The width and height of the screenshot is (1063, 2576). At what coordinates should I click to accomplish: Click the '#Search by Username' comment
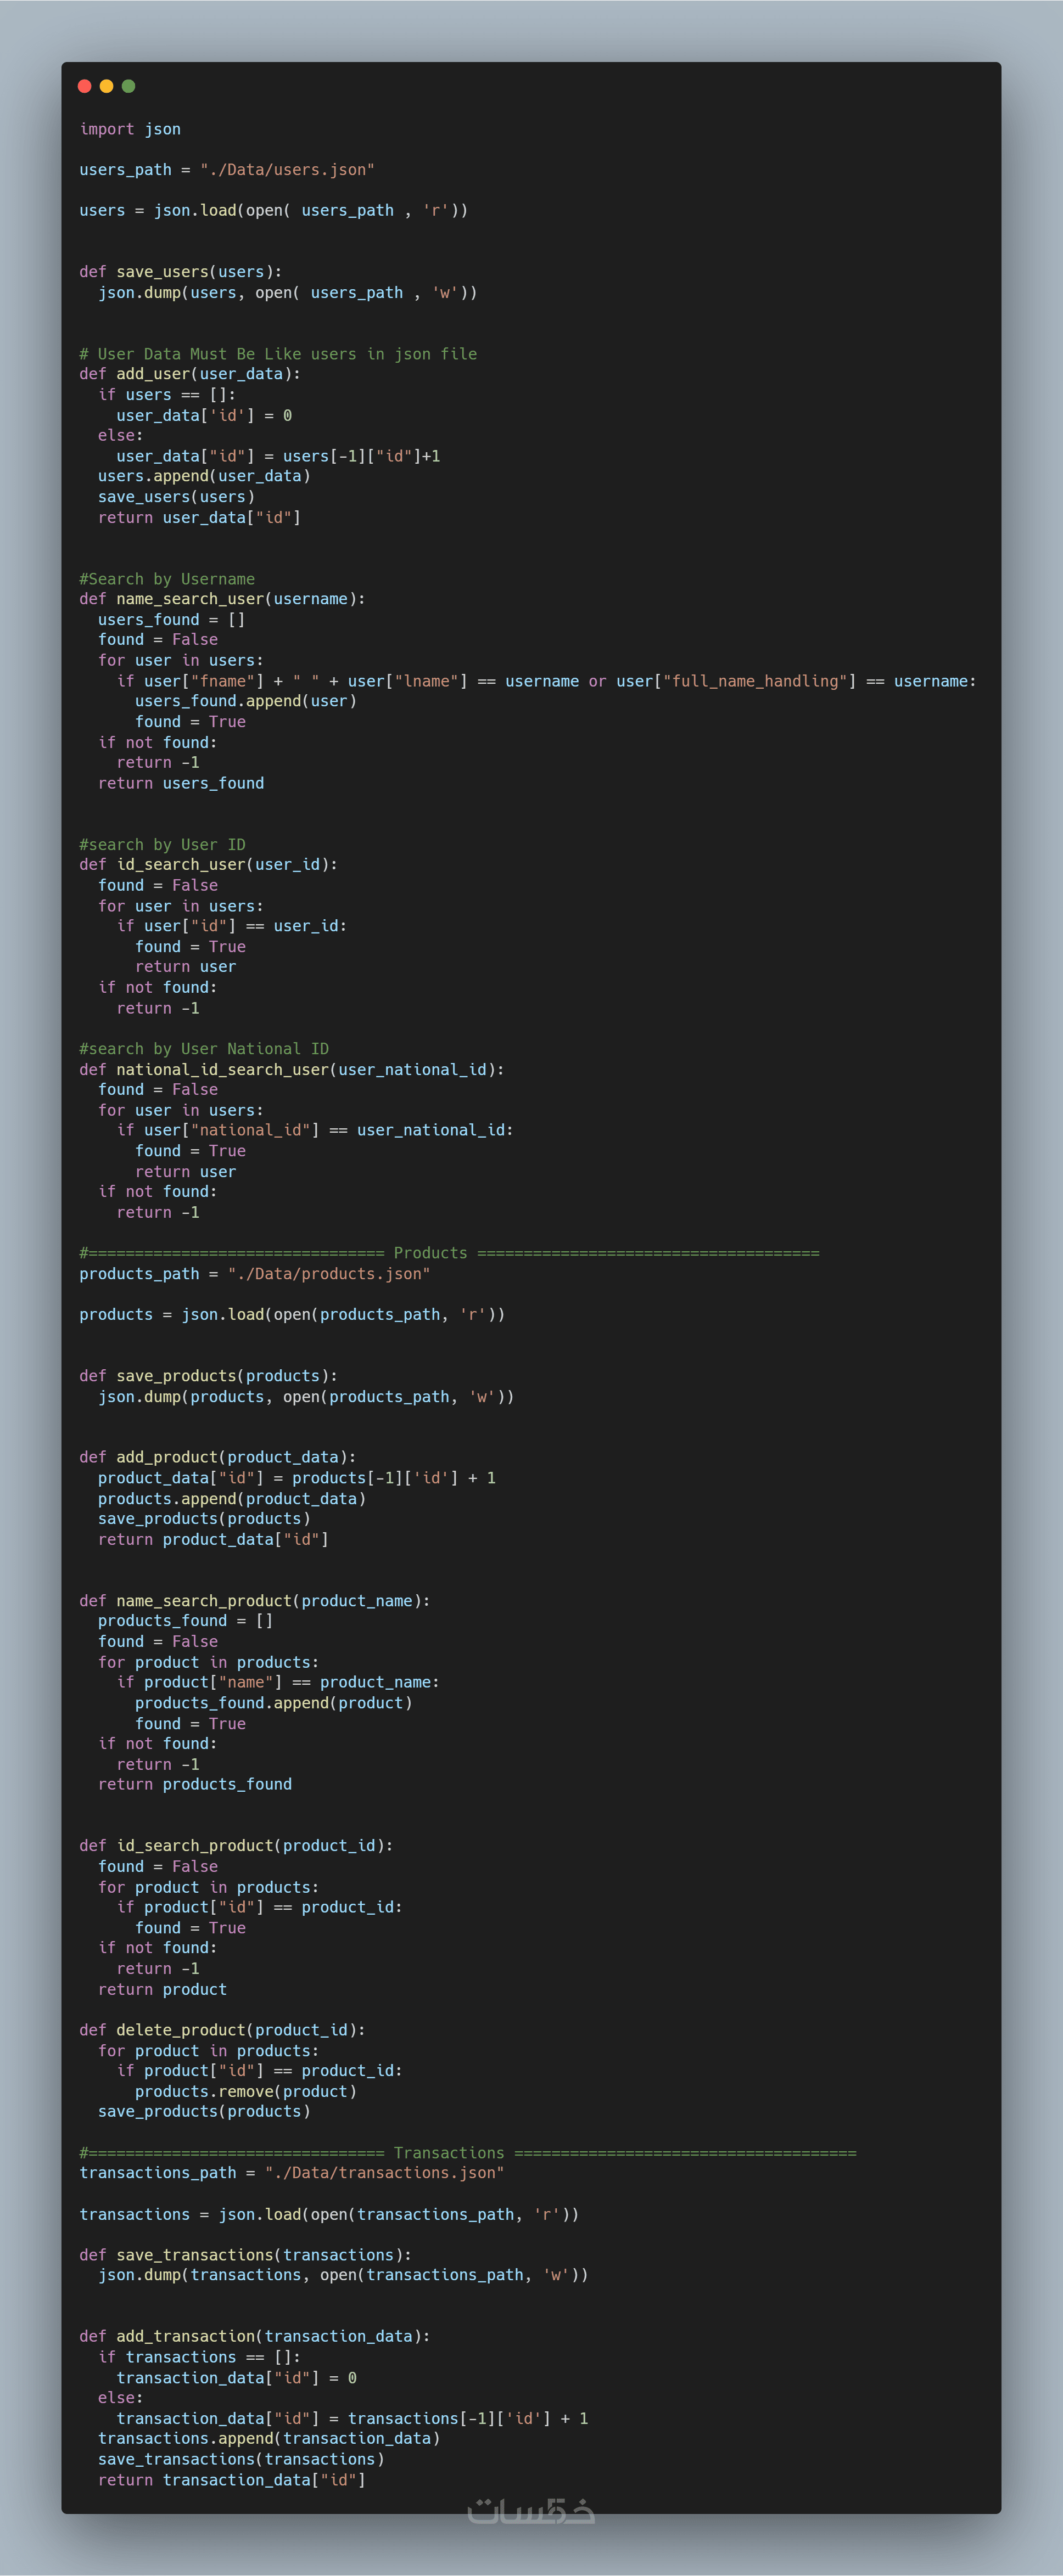167,579
